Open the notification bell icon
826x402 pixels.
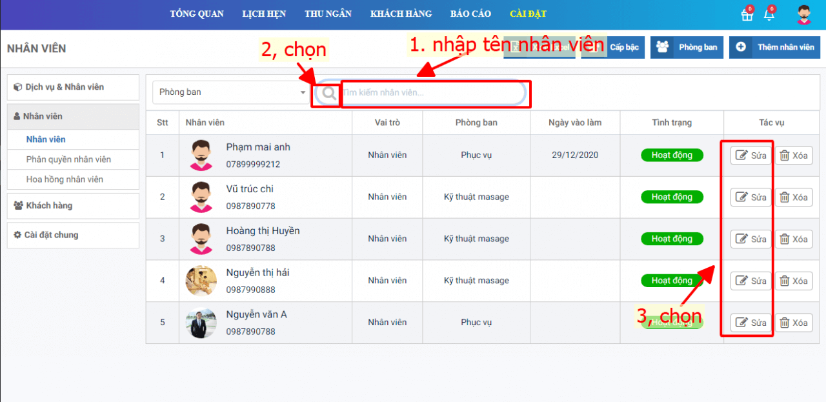click(x=769, y=15)
